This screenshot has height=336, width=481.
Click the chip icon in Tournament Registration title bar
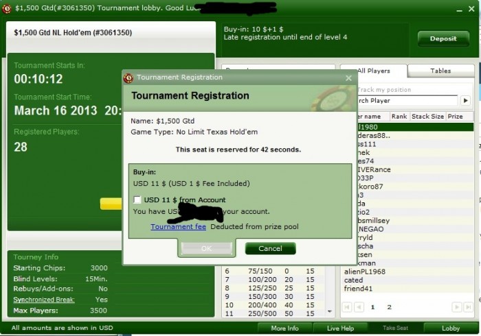click(x=128, y=77)
